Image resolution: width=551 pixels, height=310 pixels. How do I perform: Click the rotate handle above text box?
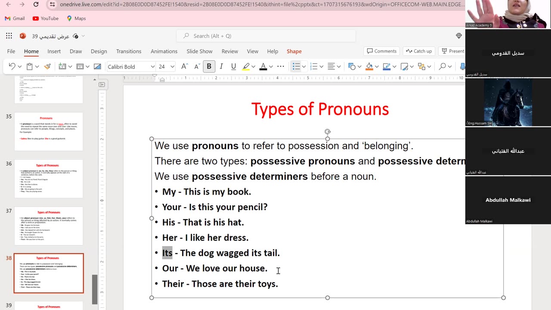328,131
